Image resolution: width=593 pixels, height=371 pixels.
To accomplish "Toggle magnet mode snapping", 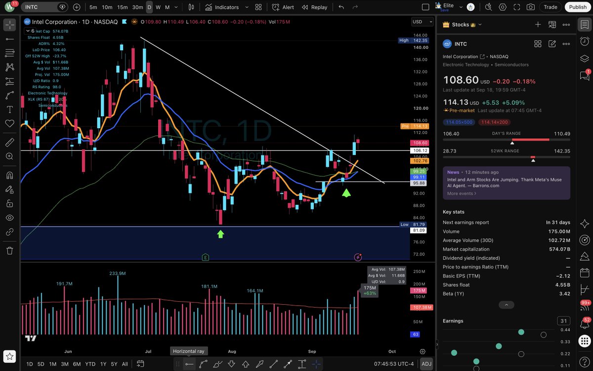I will (x=9, y=175).
